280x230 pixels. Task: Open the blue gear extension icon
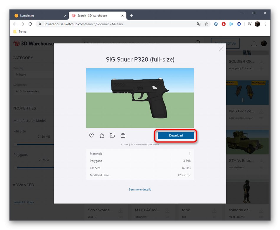pos(216,24)
